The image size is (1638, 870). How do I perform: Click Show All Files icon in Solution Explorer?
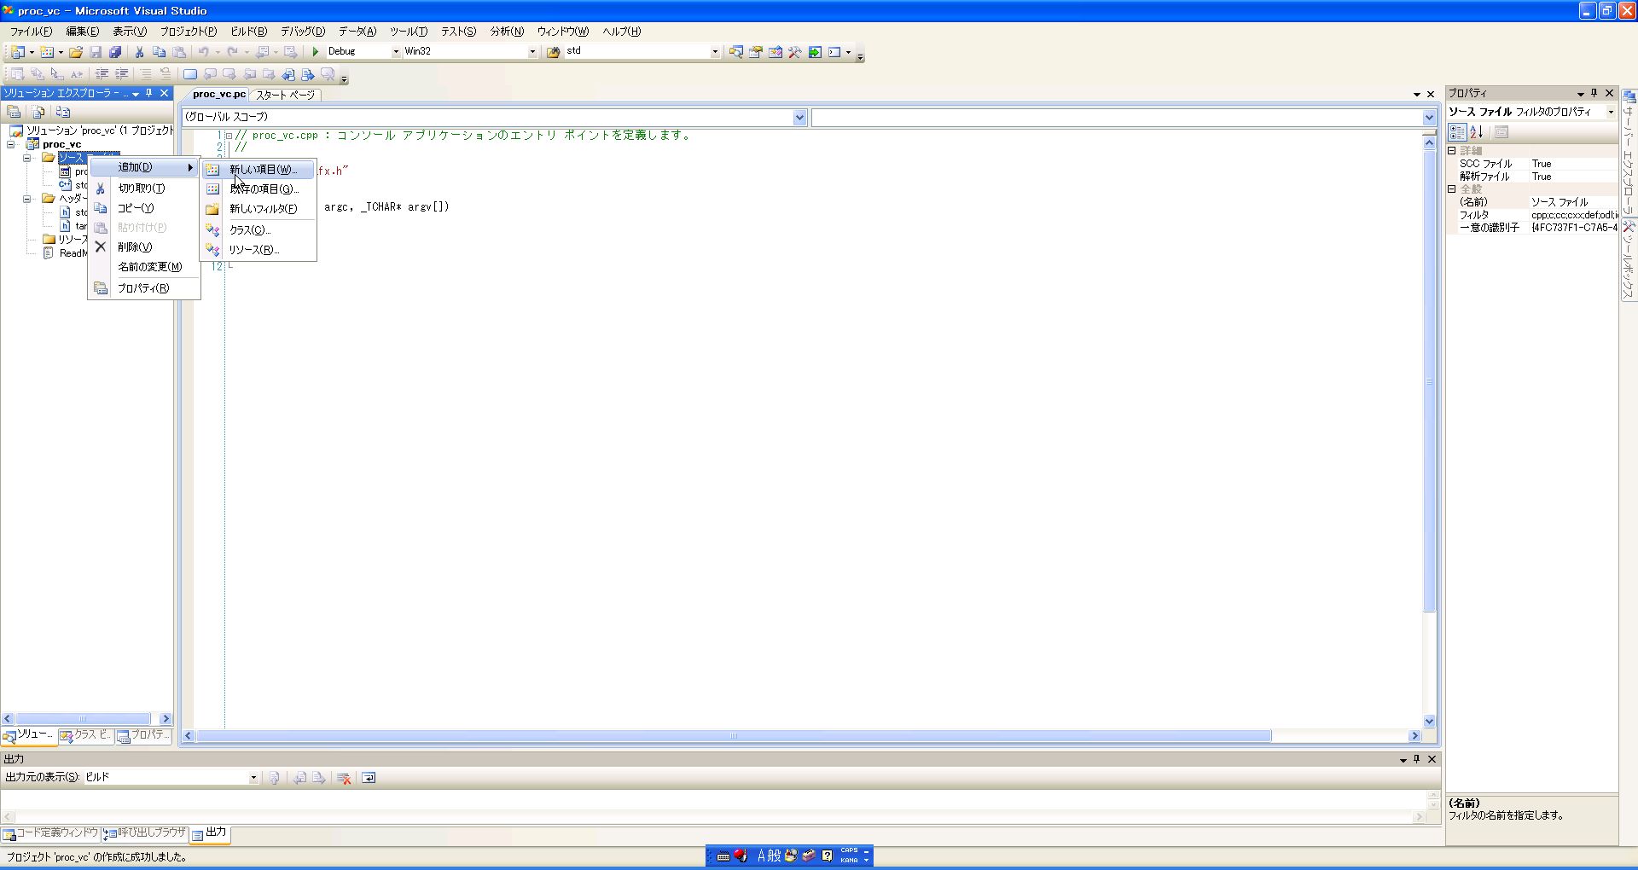pos(38,112)
